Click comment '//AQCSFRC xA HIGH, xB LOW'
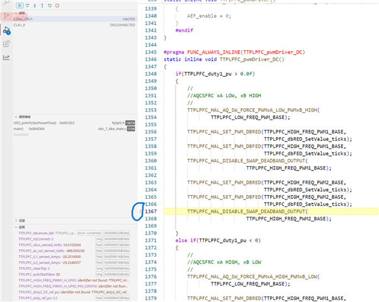Image resolution: width=379 pixels, height=302 pixels. click(224, 262)
